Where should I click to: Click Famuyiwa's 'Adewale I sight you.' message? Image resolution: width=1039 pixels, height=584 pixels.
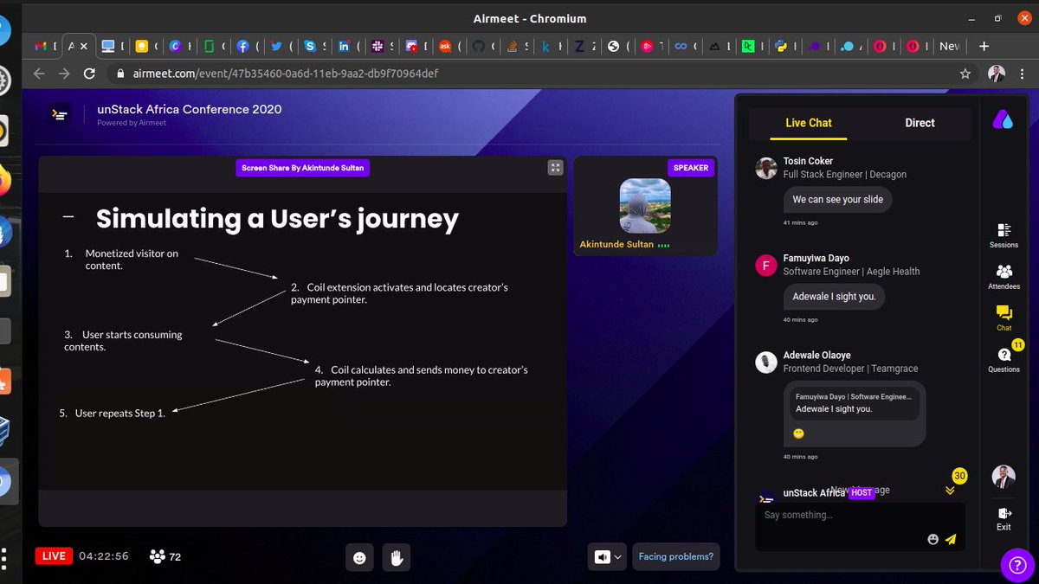click(834, 297)
